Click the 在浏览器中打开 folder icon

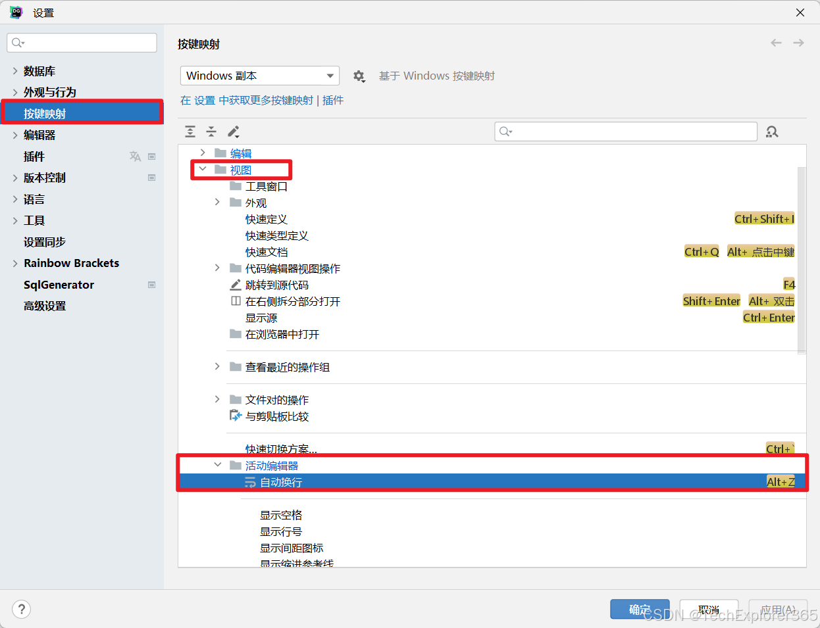[x=236, y=334]
